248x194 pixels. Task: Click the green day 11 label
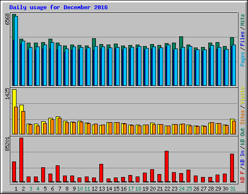(87, 189)
